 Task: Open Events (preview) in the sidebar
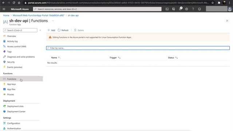(15, 67)
